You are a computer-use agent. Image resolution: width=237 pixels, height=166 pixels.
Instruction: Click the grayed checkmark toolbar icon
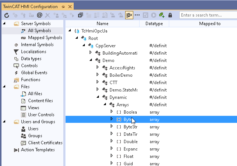(x=146, y=15)
